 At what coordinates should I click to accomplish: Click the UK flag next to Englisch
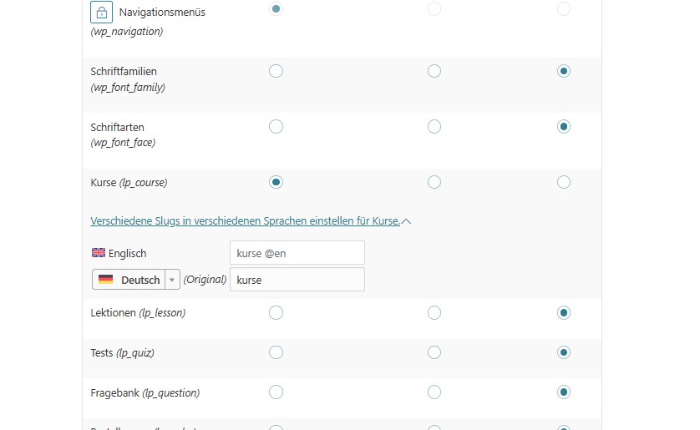click(99, 253)
